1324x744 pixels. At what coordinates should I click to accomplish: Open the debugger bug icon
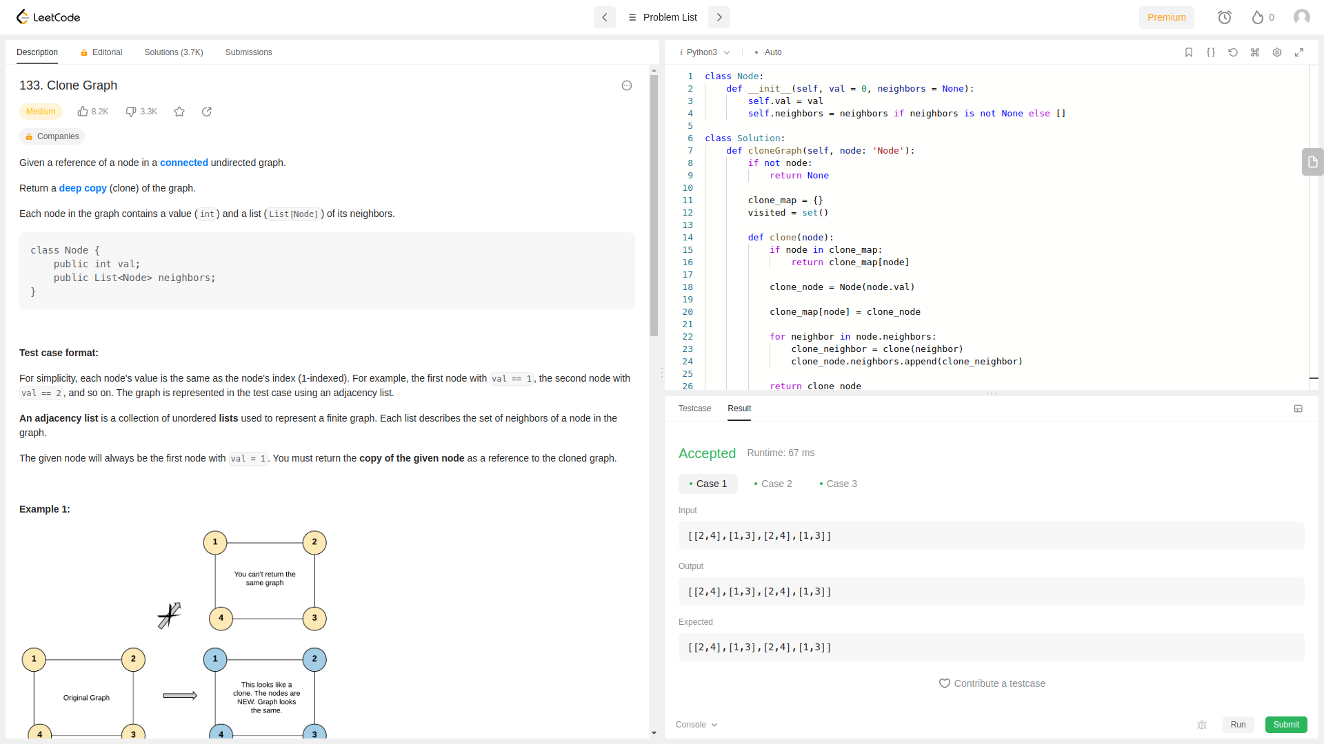1201,725
